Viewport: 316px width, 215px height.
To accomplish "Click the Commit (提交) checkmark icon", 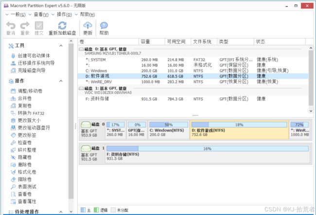I will 39,26.
